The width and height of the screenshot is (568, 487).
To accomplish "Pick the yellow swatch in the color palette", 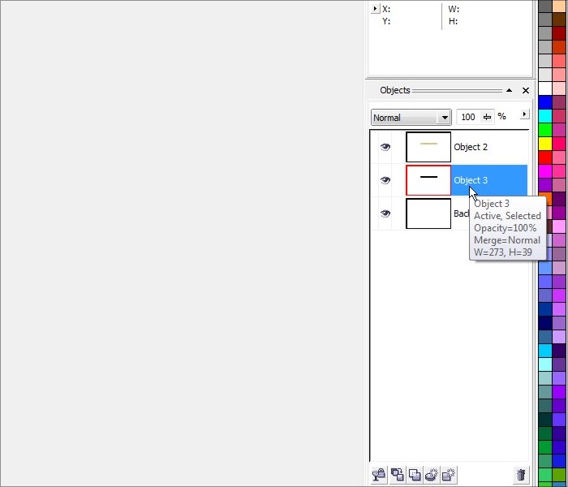I will [545, 144].
